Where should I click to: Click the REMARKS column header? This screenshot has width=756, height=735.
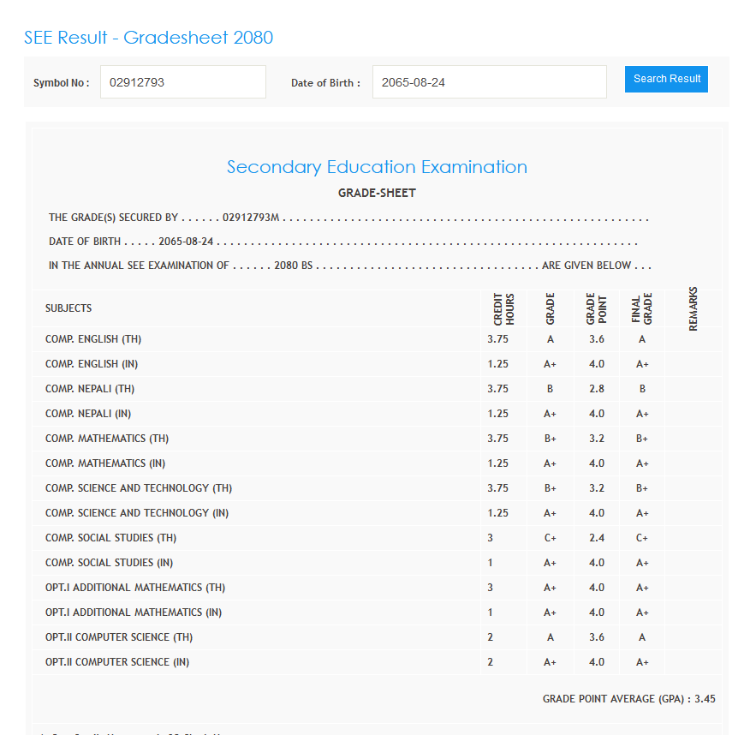[693, 308]
